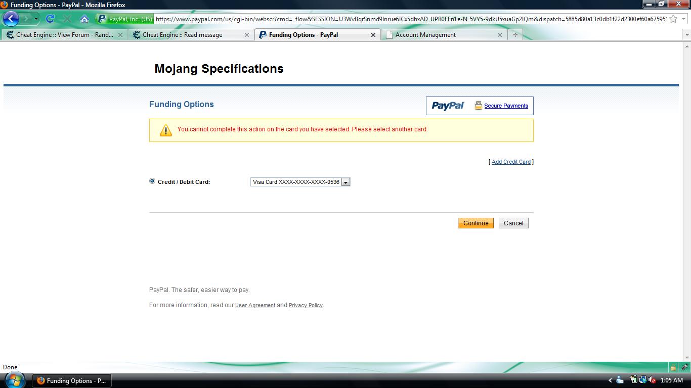Screen dimensions: 691x388
Task: Go back with the blue back arrow
Action: (11, 19)
